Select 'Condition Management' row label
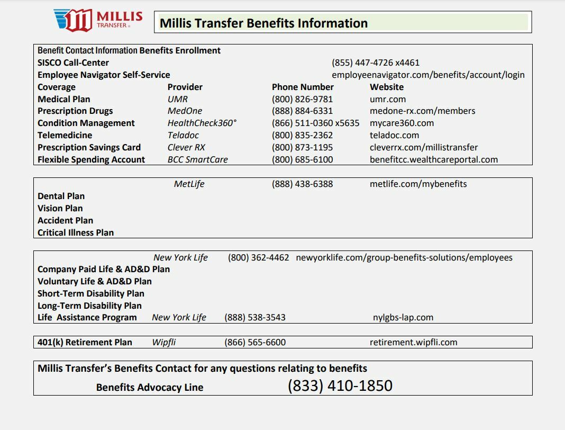Viewport: 565px width, 430px height. [x=86, y=123]
